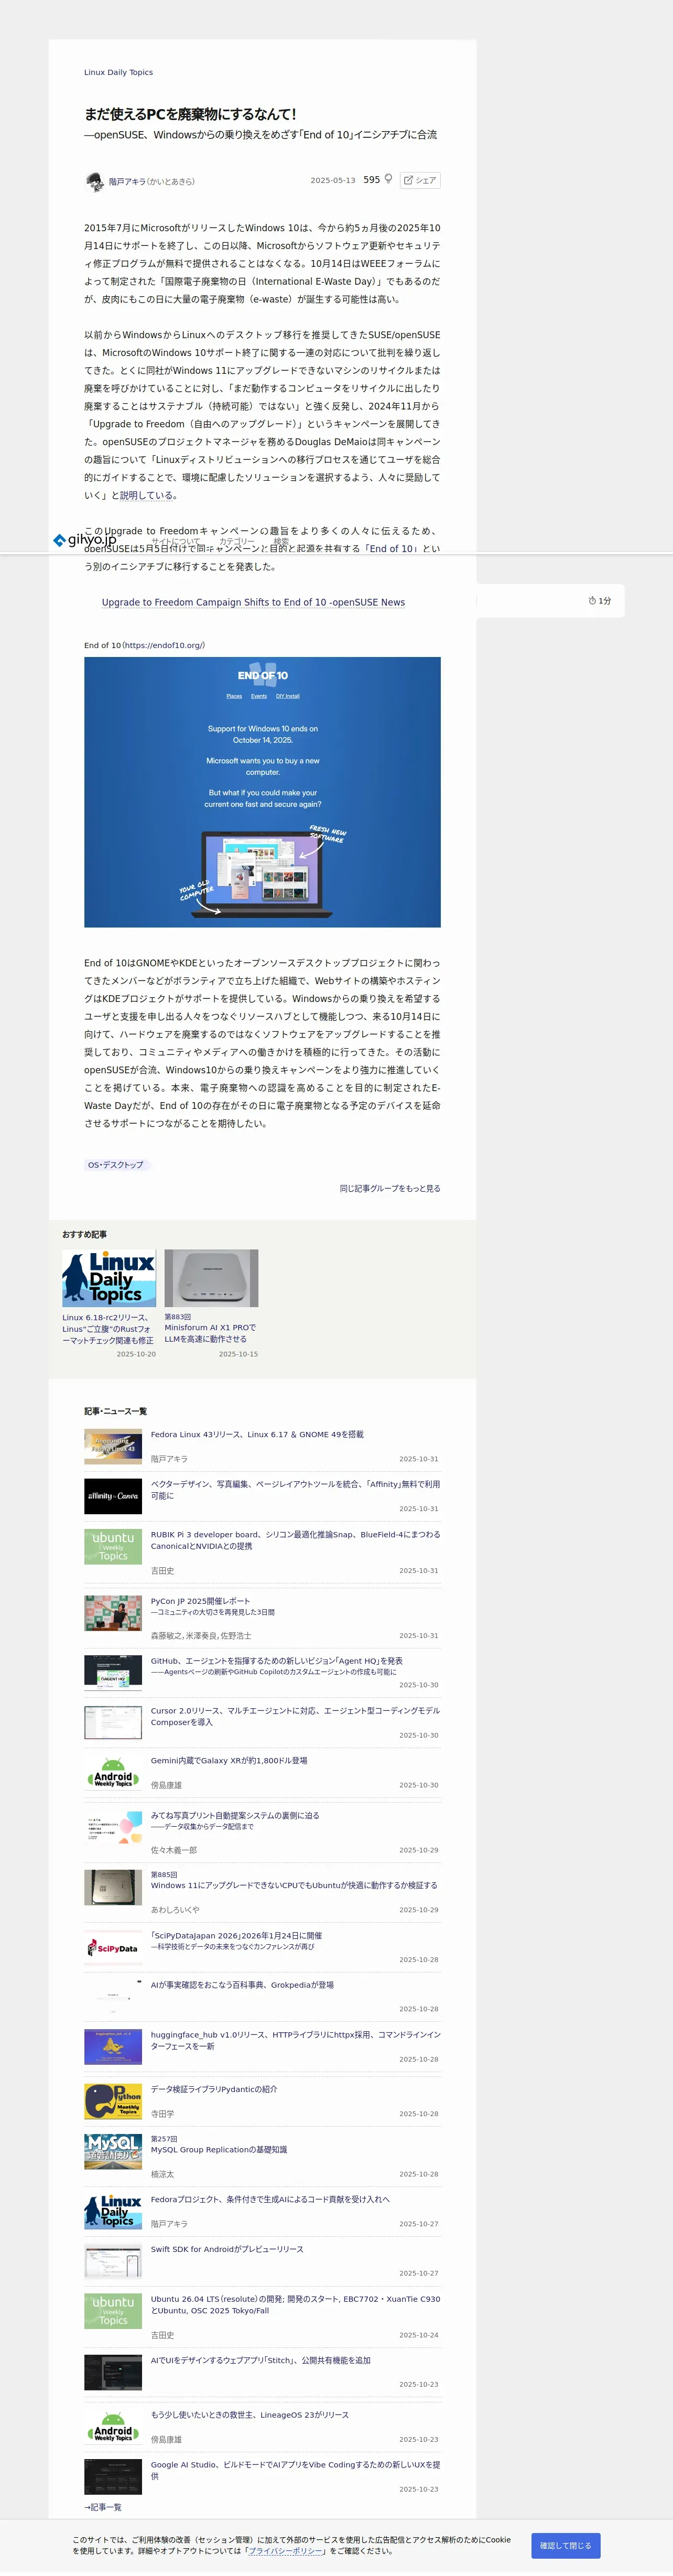Open Google AI Studio Vibe Coding article
This screenshot has height=2576, width=673.
click(295, 2470)
